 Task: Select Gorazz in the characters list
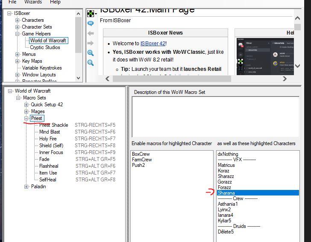coord(225,182)
